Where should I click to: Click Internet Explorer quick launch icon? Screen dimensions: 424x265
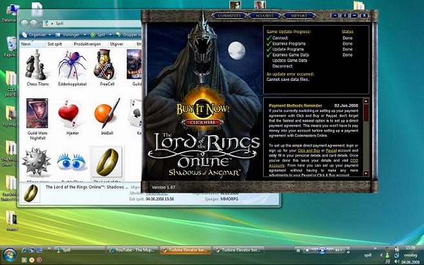tap(25, 250)
